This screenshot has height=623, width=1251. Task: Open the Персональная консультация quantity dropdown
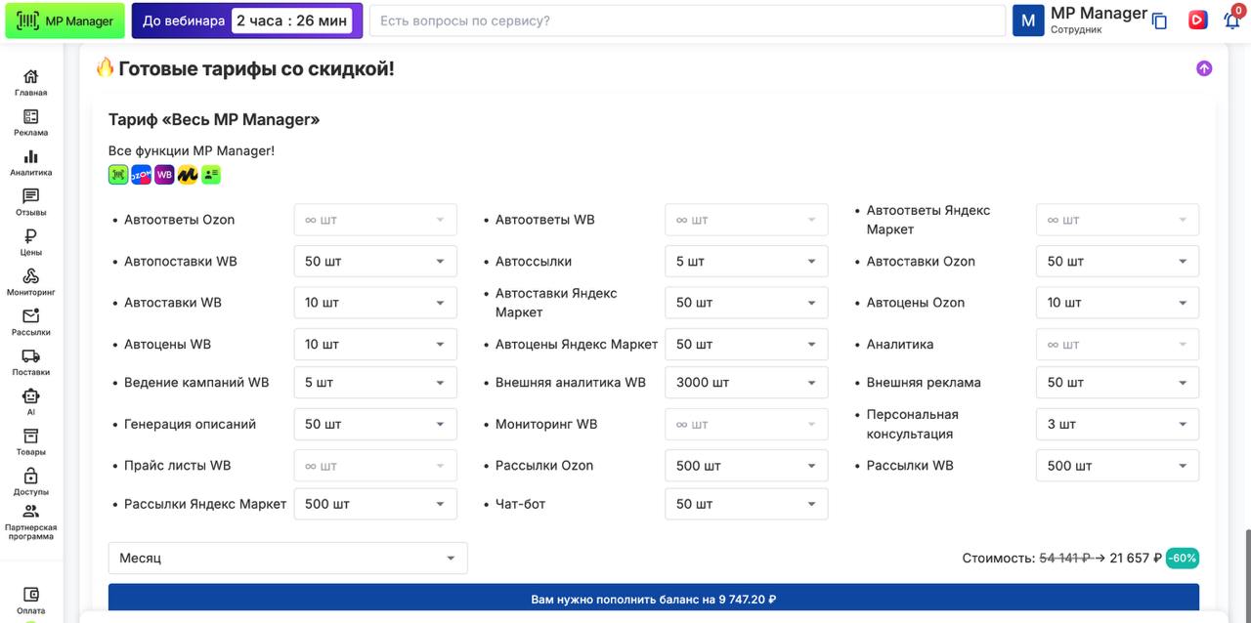click(x=1117, y=425)
